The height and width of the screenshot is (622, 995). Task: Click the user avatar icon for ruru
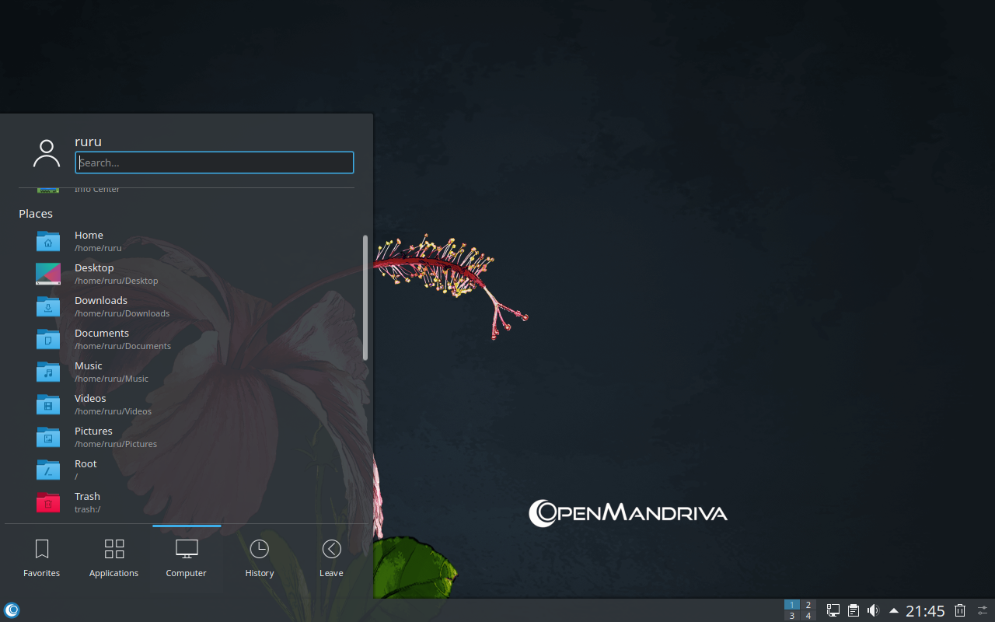click(47, 154)
